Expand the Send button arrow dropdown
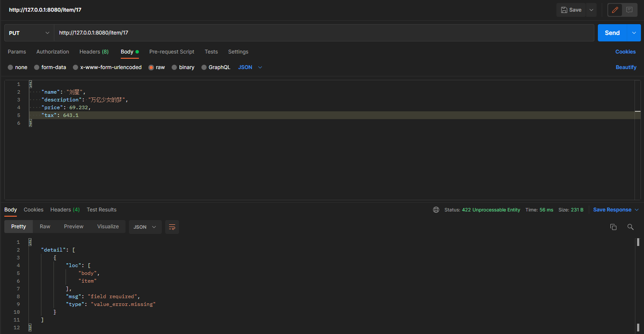Image resolution: width=644 pixels, height=334 pixels. tap(634, 33)
